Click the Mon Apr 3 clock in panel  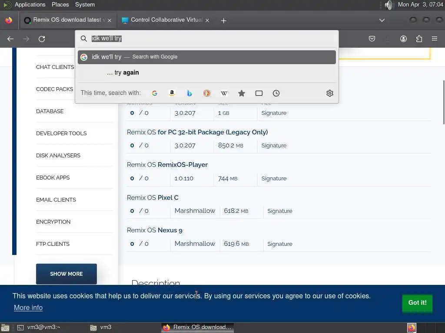[x=420, y=4]
